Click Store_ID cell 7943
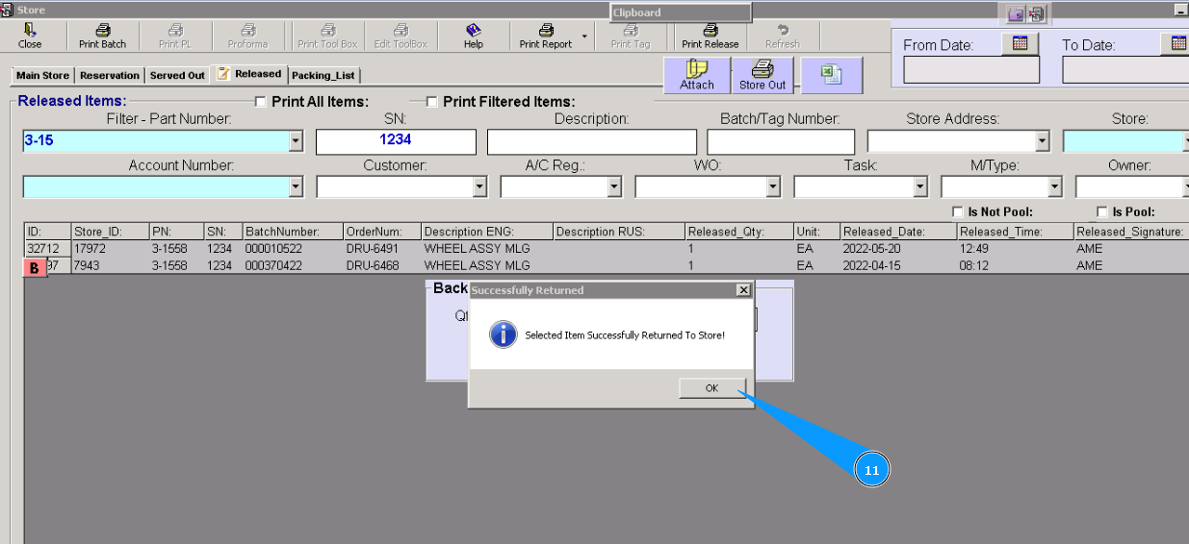1189x544 pixels. (110, 265)
